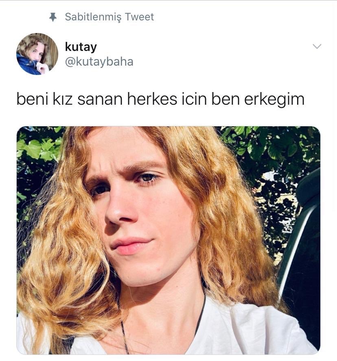Screen dimensions: 337x361
Task: Click the word "beni" starting the tweet
Action: pos(33,99)
